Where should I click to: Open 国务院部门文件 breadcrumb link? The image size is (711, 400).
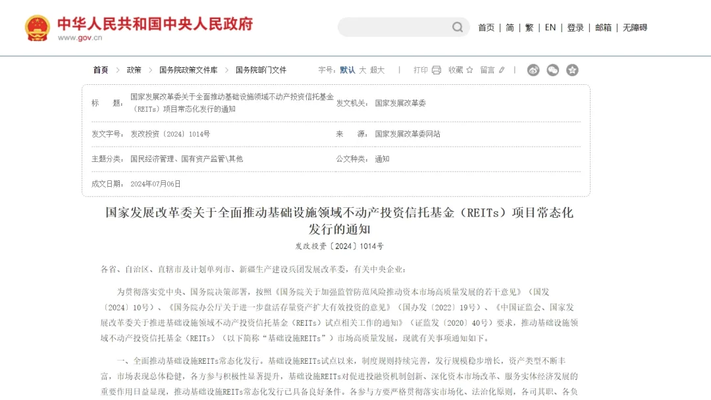[261, 70]
